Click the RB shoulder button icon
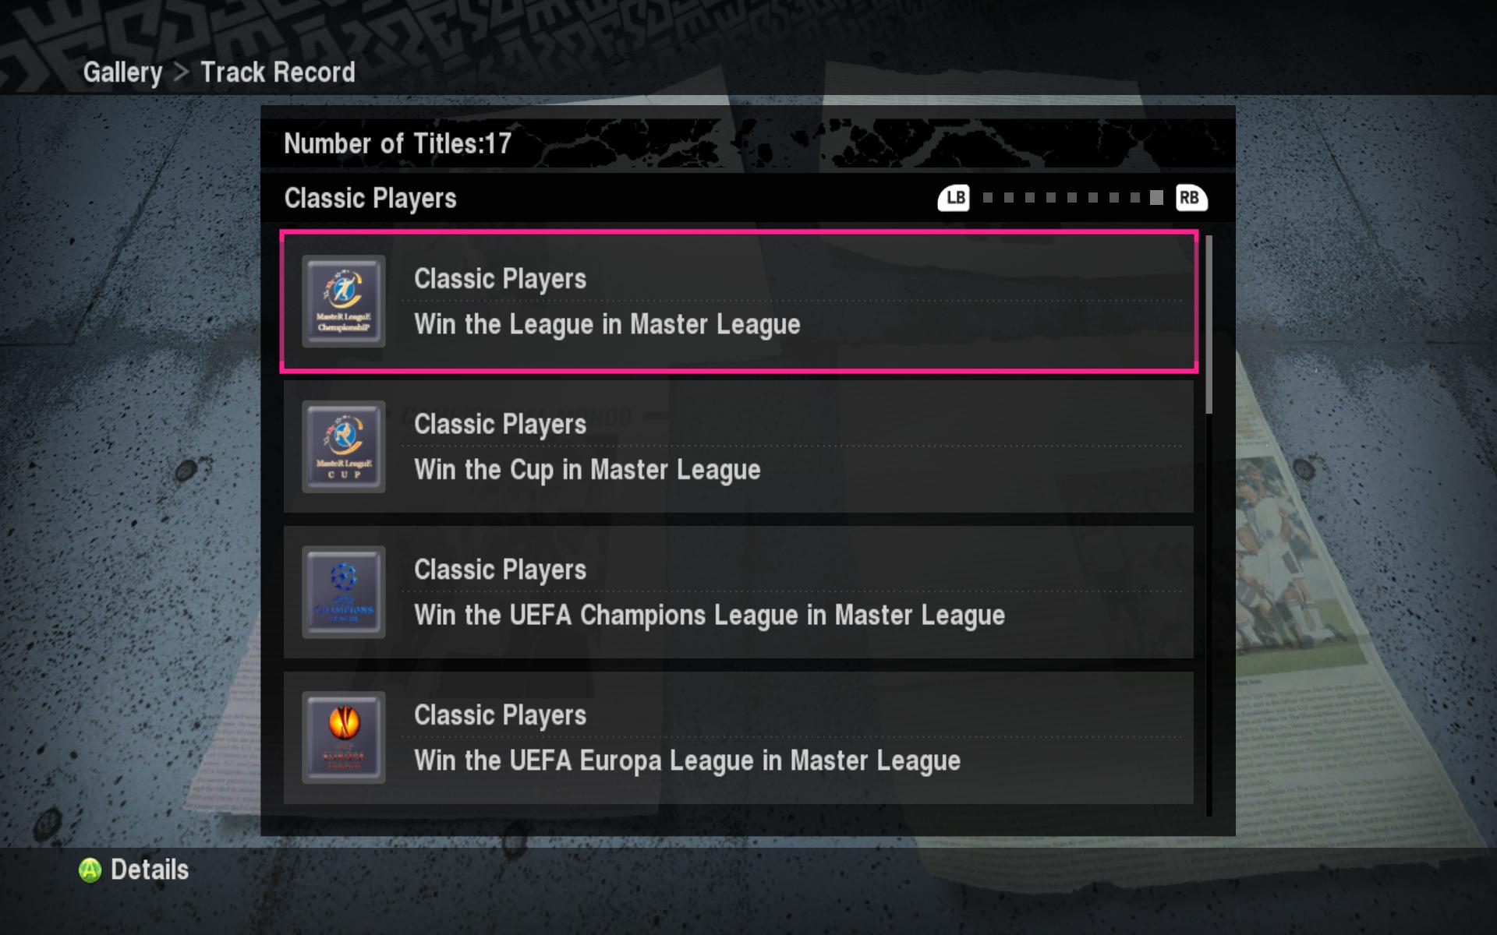 (x=1191, y=198)
